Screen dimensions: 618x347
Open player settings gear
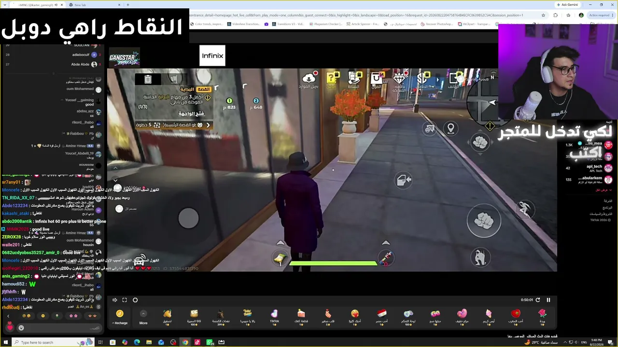pos(135,300)
